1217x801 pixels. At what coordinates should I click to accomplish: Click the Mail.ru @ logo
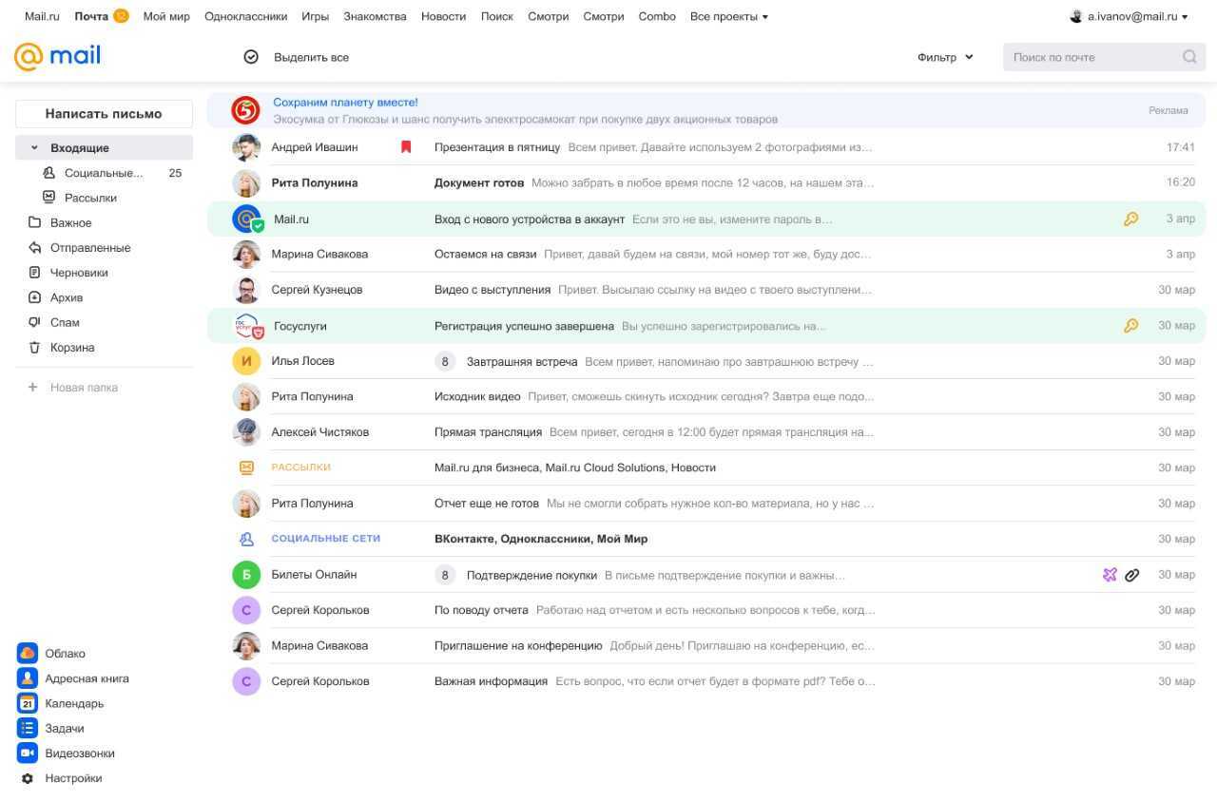[x=57, y=57]
